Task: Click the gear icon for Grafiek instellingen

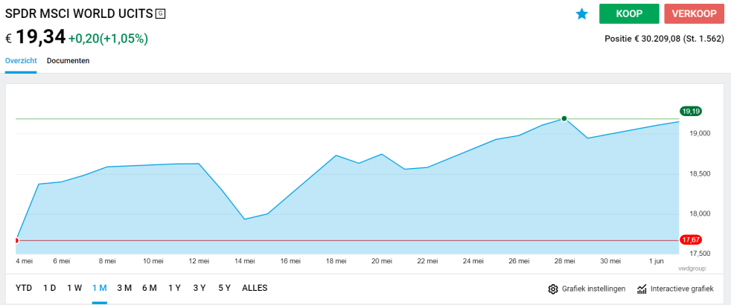Action: [553, 289]
